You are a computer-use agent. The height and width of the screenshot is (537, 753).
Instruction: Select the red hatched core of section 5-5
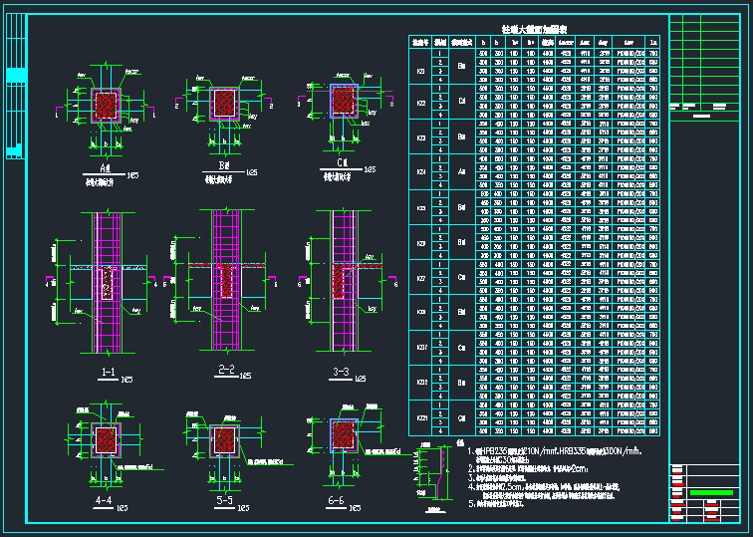point(225,438)
